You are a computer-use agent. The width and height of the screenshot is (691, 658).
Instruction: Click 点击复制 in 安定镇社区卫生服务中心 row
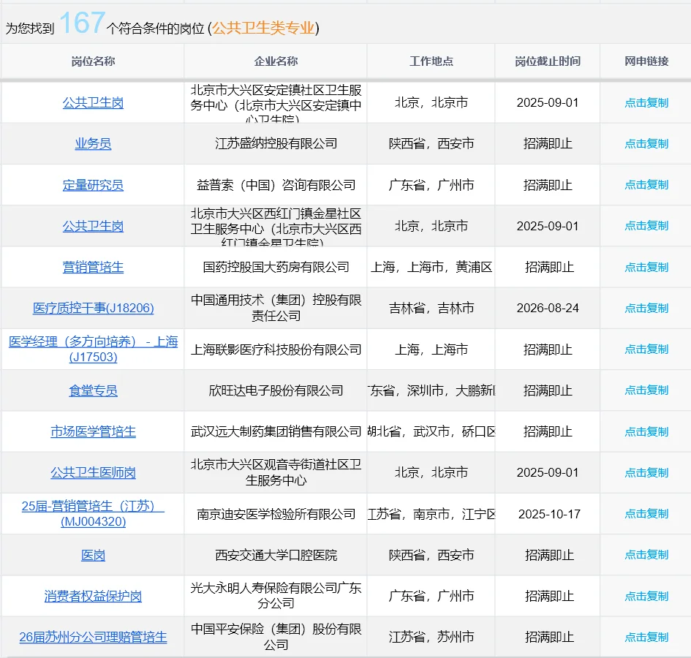click(646, 102)
